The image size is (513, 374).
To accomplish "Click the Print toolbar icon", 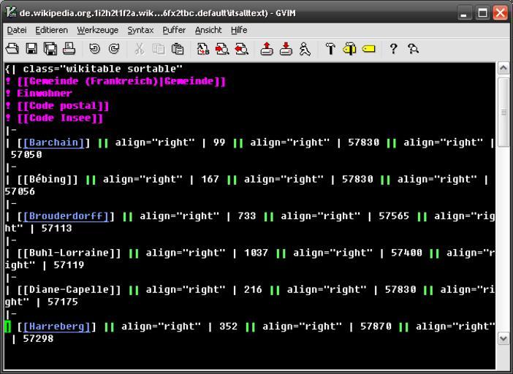I will [x=69, y=49].
